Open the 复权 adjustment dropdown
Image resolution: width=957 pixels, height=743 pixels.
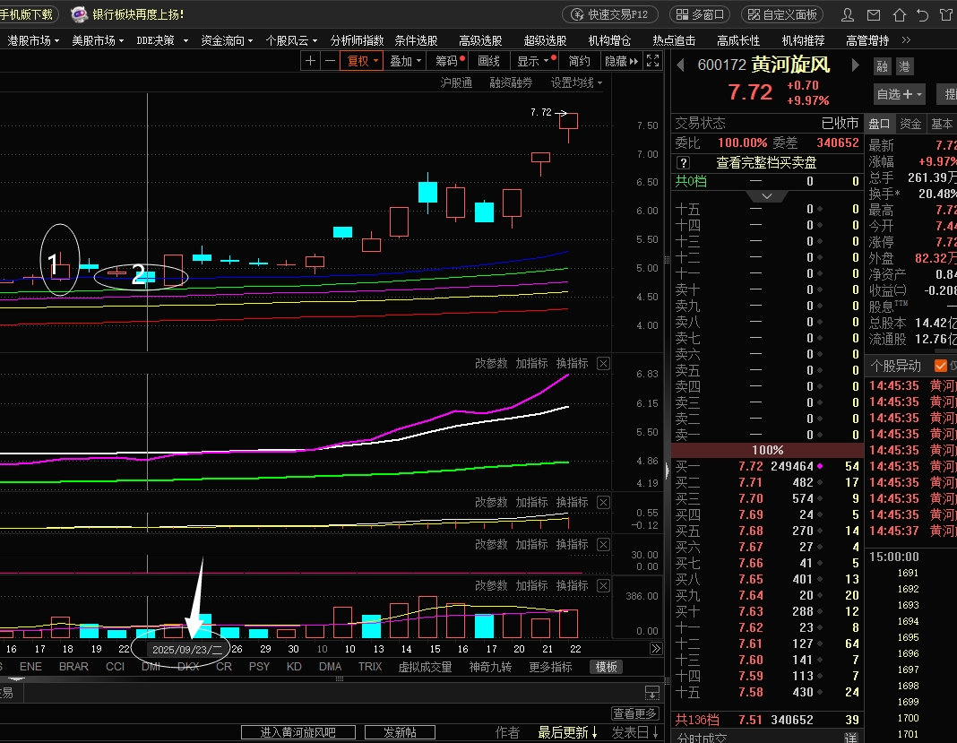click(363, 61)
